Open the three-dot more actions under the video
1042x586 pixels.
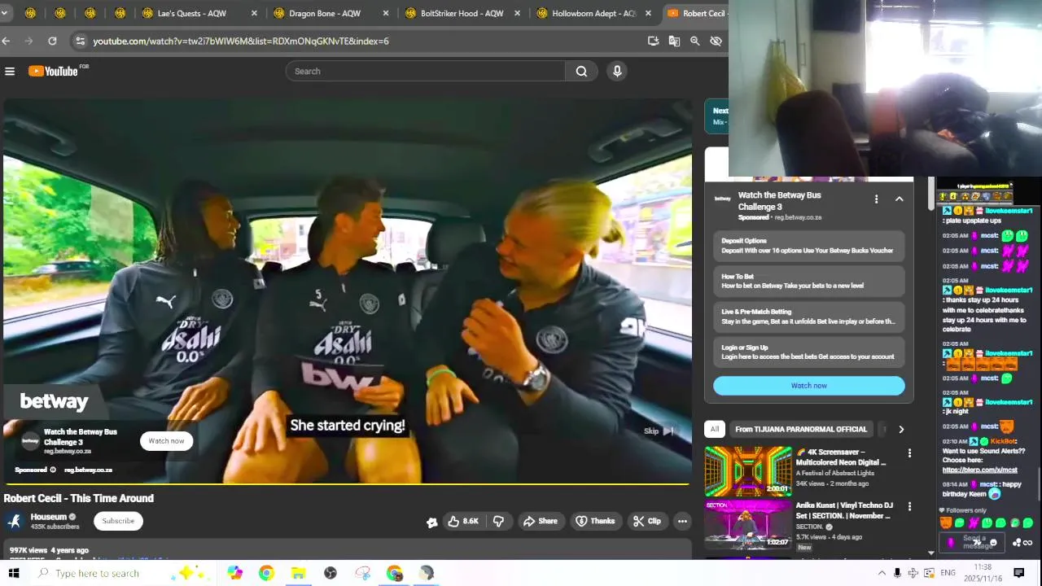682,521
